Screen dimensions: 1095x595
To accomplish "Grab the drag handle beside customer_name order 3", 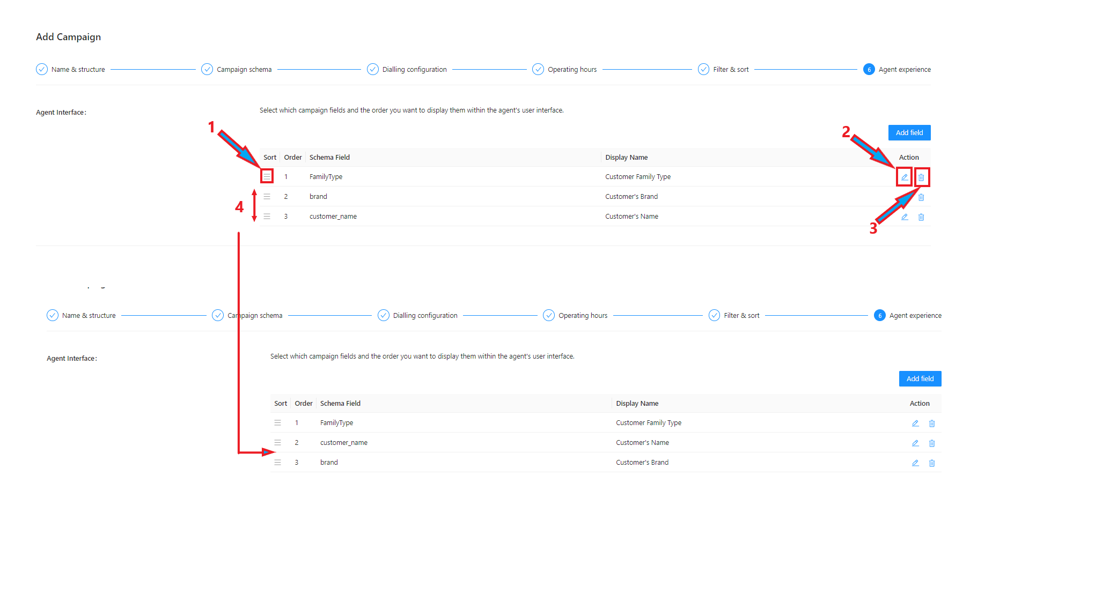I will click(267, 216).
